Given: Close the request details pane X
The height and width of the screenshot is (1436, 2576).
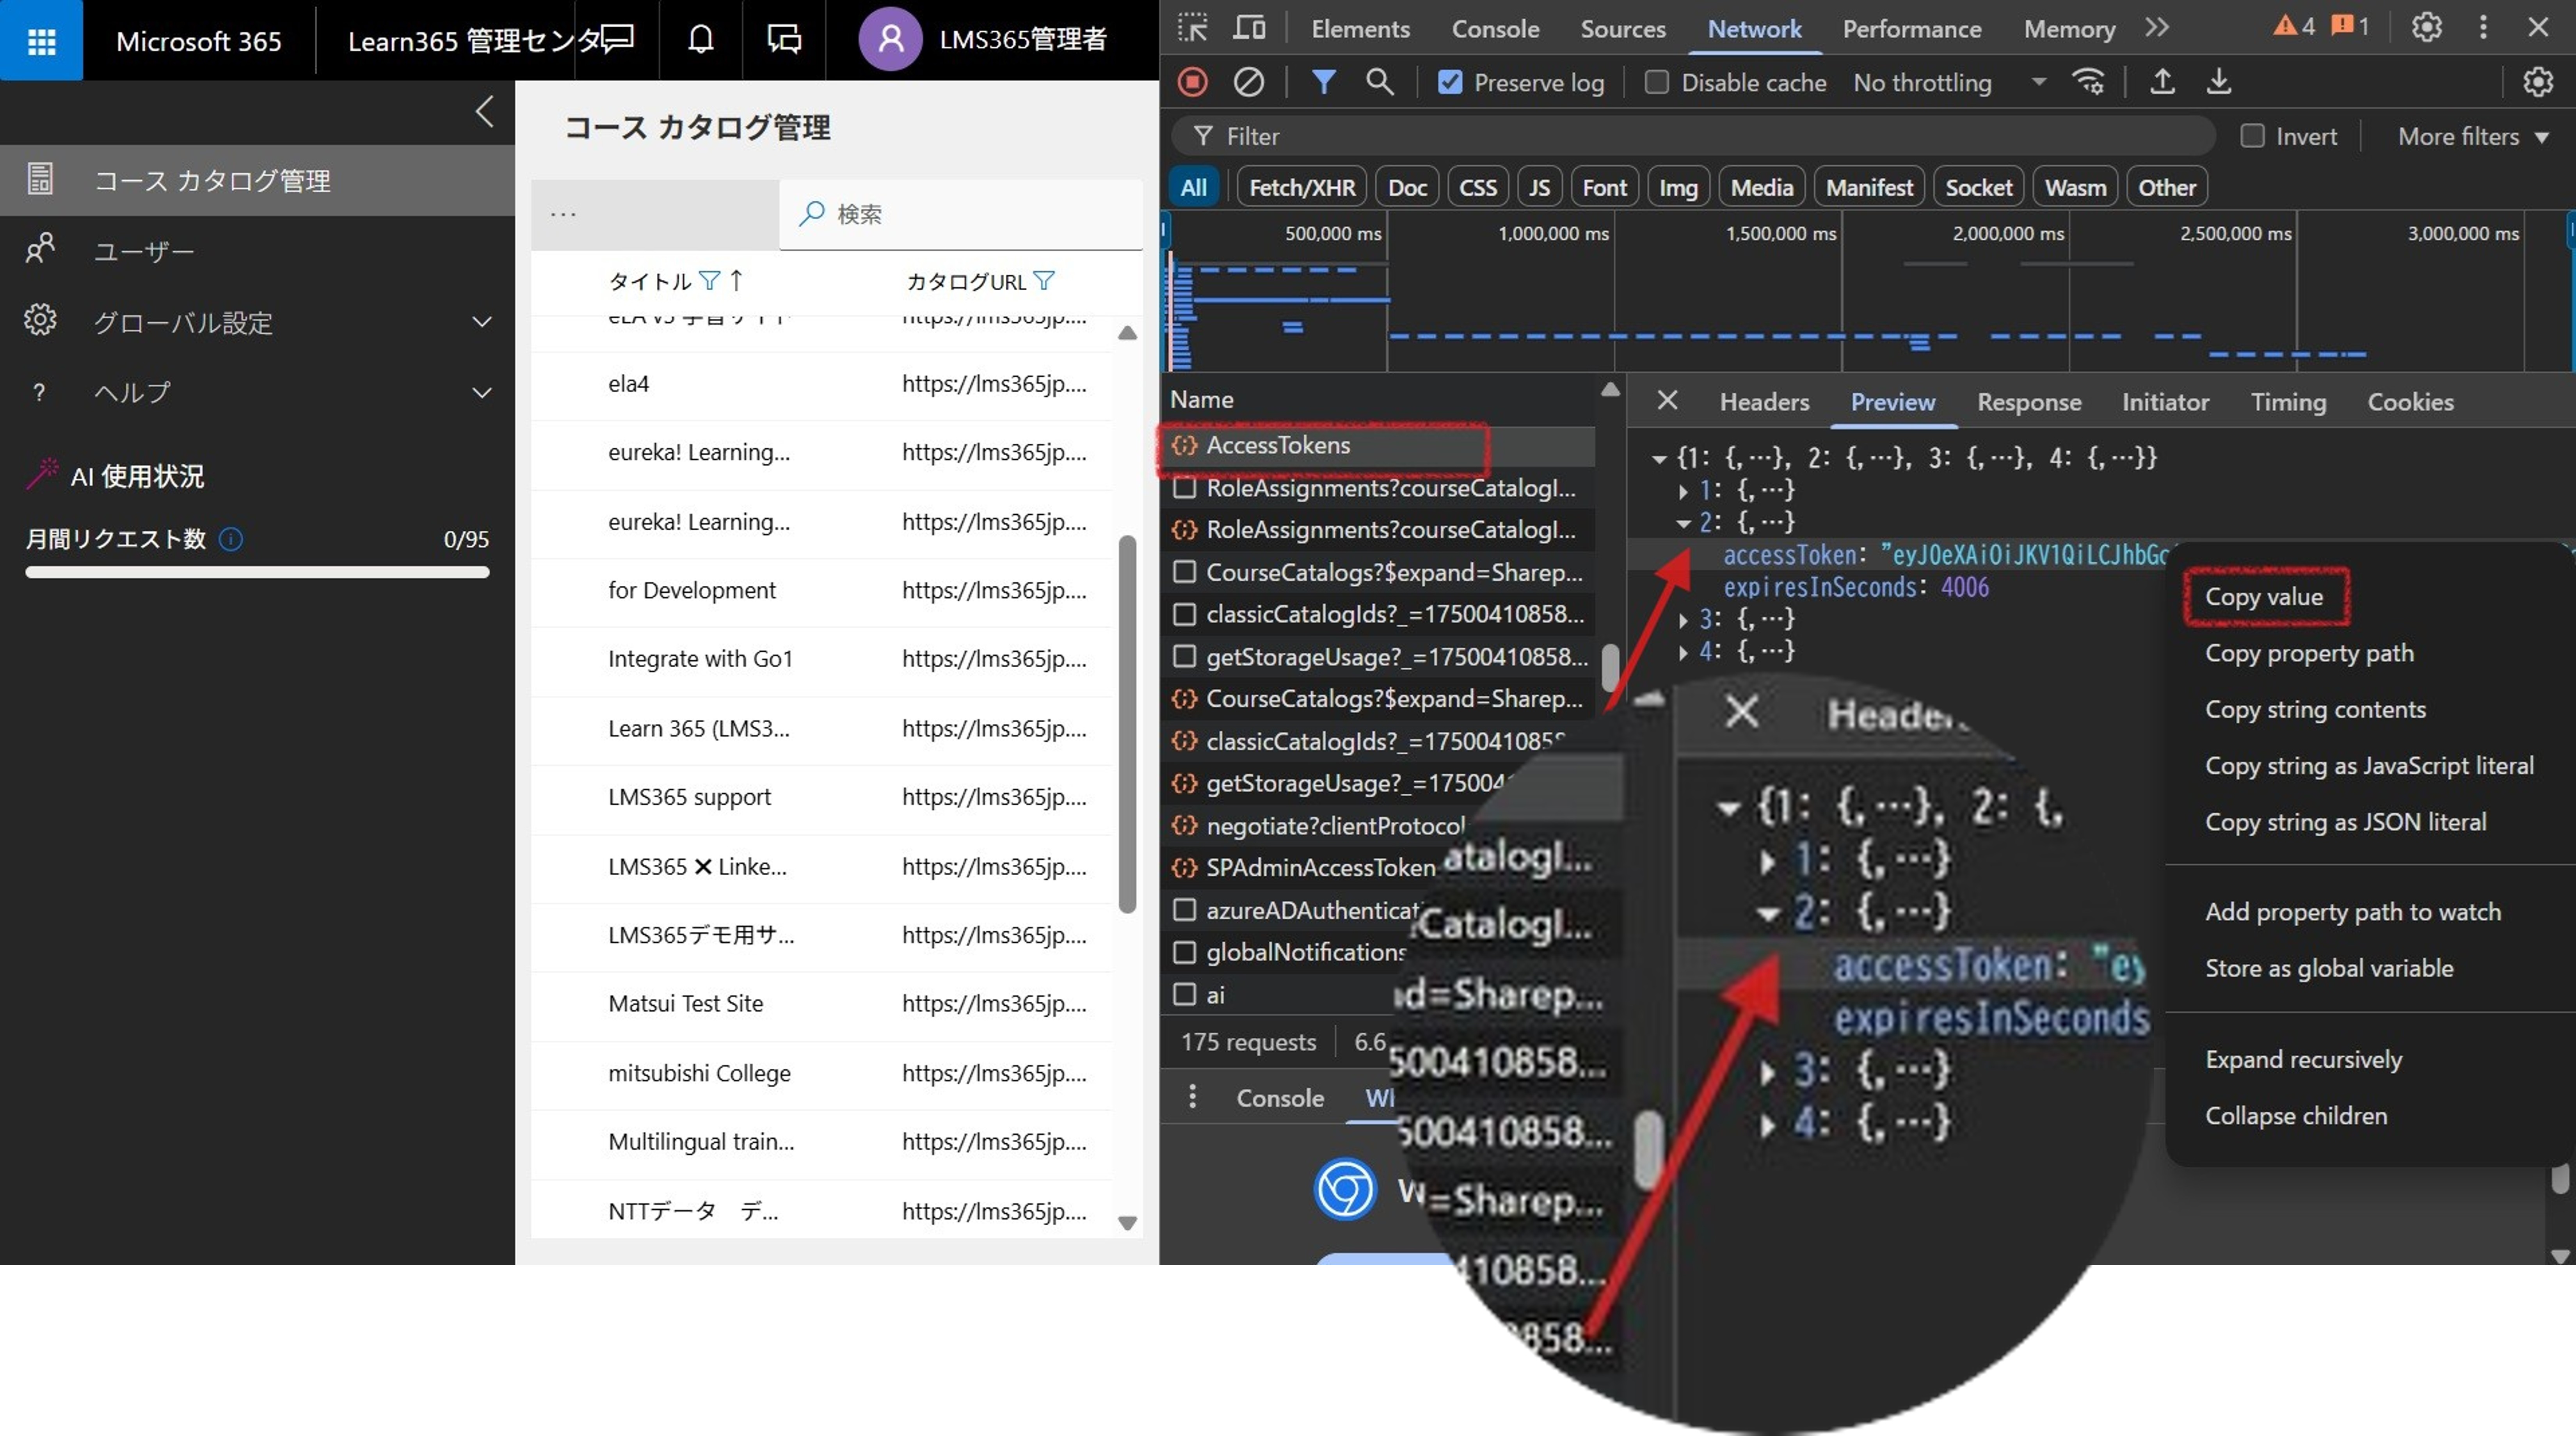Looking at the screenshot, I should [1667, 401].
